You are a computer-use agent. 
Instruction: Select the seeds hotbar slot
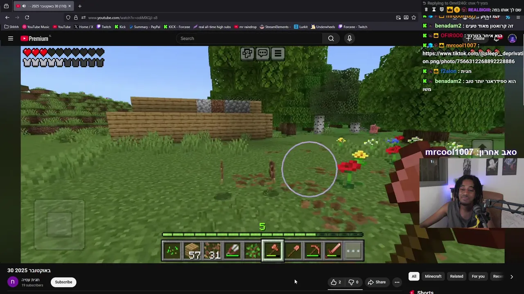172,250
